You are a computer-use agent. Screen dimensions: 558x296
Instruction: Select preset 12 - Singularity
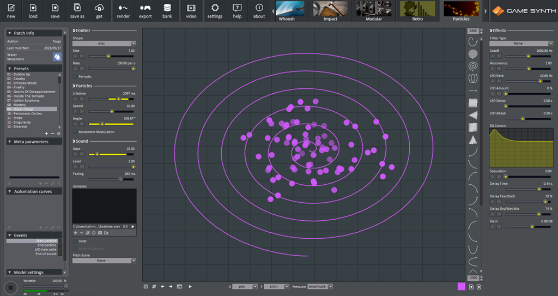32,122
